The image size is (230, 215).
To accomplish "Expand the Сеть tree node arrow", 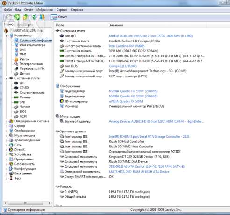I will point(7,145).
